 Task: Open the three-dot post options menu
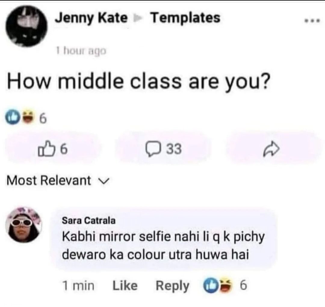[x=312, y=20]
